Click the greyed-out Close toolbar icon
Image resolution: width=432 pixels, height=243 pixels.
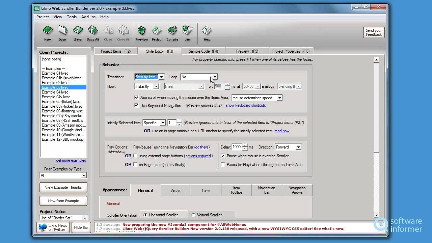coord(108,33)
